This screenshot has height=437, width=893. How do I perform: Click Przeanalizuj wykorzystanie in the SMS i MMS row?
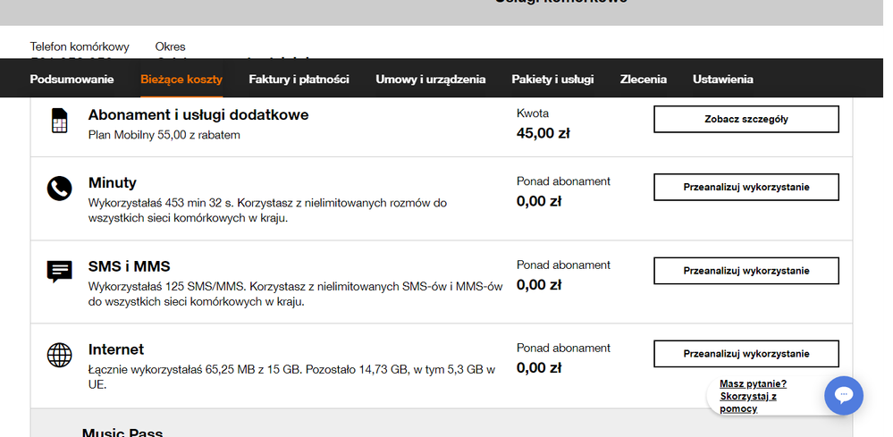point(746,271)
